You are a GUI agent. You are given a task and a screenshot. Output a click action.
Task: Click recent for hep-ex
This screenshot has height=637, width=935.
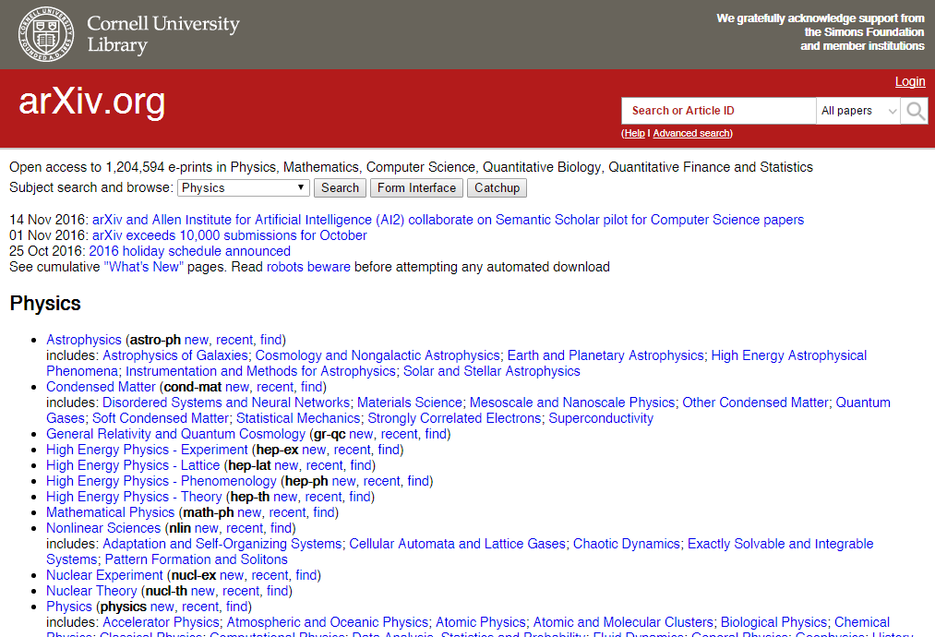[x=352, y=450]
